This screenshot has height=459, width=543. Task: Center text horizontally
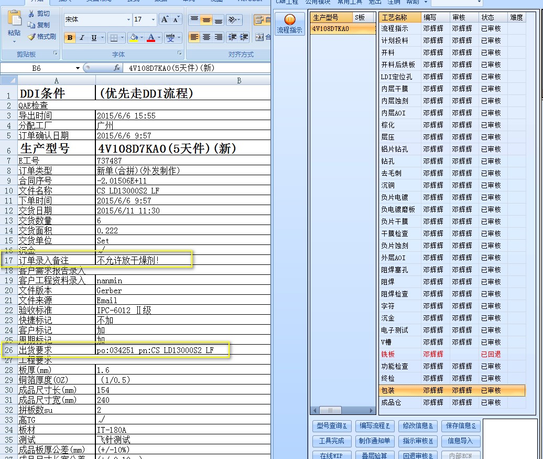click(207, 37)
